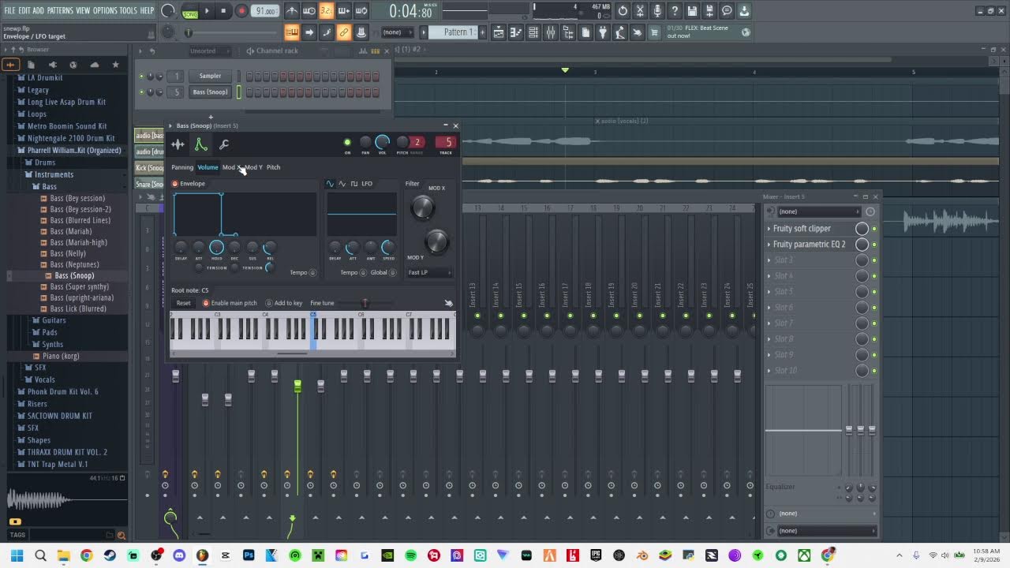Select the Bass (Snoop) channel button
Viewport: 1010px width, 568px height.
click(210, 92)
